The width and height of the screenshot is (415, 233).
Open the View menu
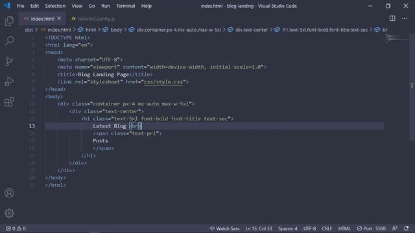tap(77, 6)
